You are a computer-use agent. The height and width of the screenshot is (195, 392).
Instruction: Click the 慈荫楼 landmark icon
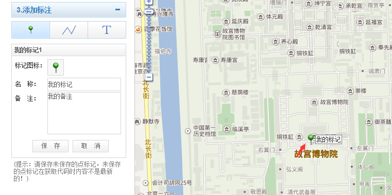click(x=226, y=93)
